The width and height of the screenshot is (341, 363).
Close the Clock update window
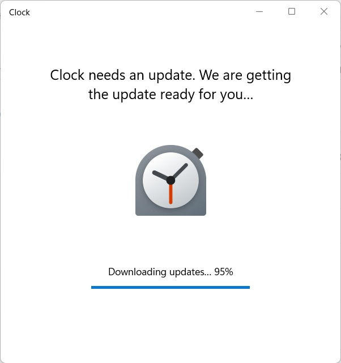point(324,11)
